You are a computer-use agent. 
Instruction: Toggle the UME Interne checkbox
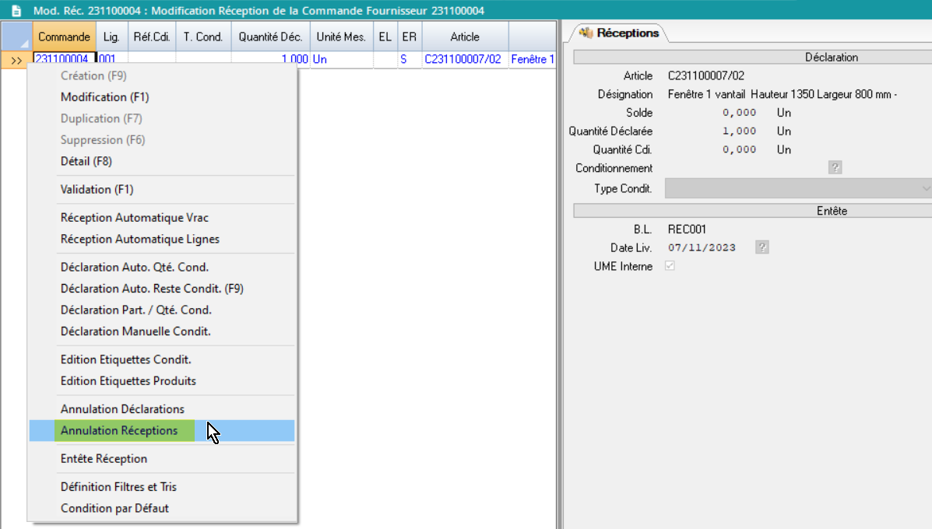670,266
